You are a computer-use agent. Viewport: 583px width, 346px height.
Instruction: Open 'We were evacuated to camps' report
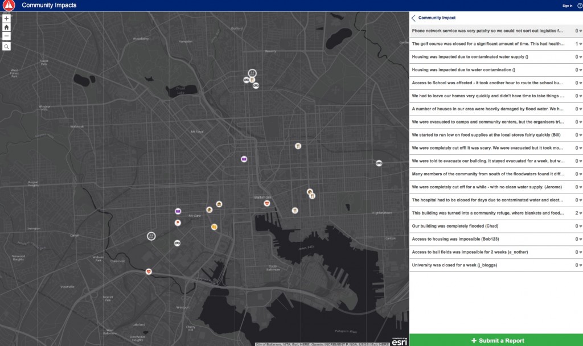[496, 122]
